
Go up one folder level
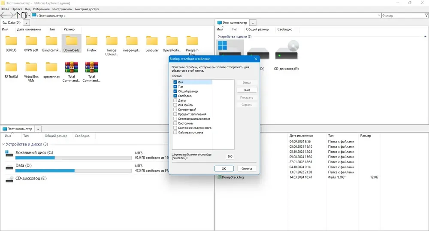coord(17,15)
